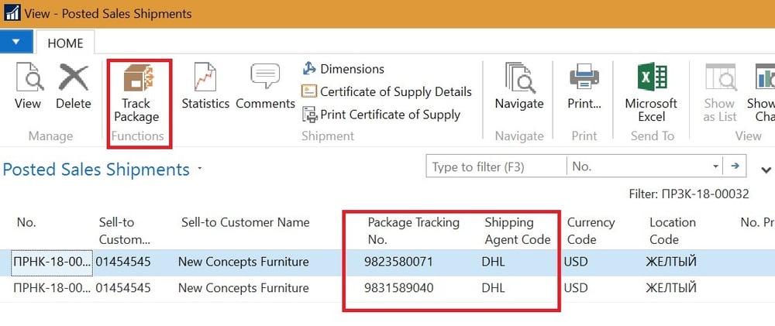Click the Type to filter input box
This screenshot has height=326, width=775.
coord(496,166)
